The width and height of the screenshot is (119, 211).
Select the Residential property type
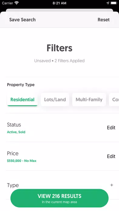click(x=22, y=99)
